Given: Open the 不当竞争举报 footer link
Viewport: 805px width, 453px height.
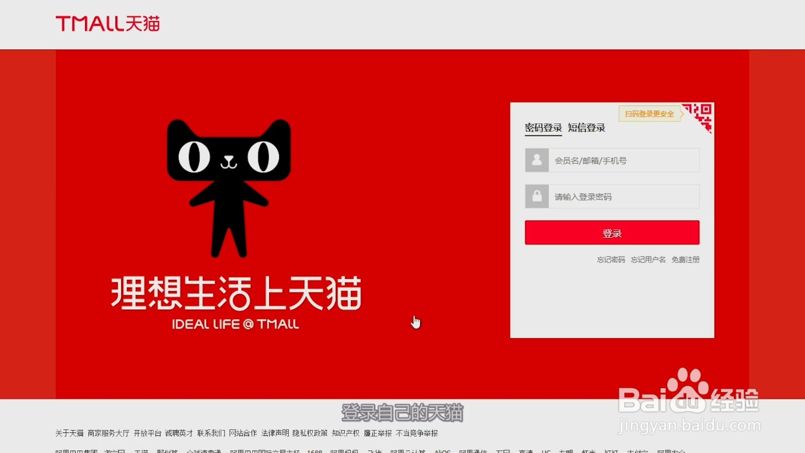Looking at the screenshot, I should tap(417, 433).
